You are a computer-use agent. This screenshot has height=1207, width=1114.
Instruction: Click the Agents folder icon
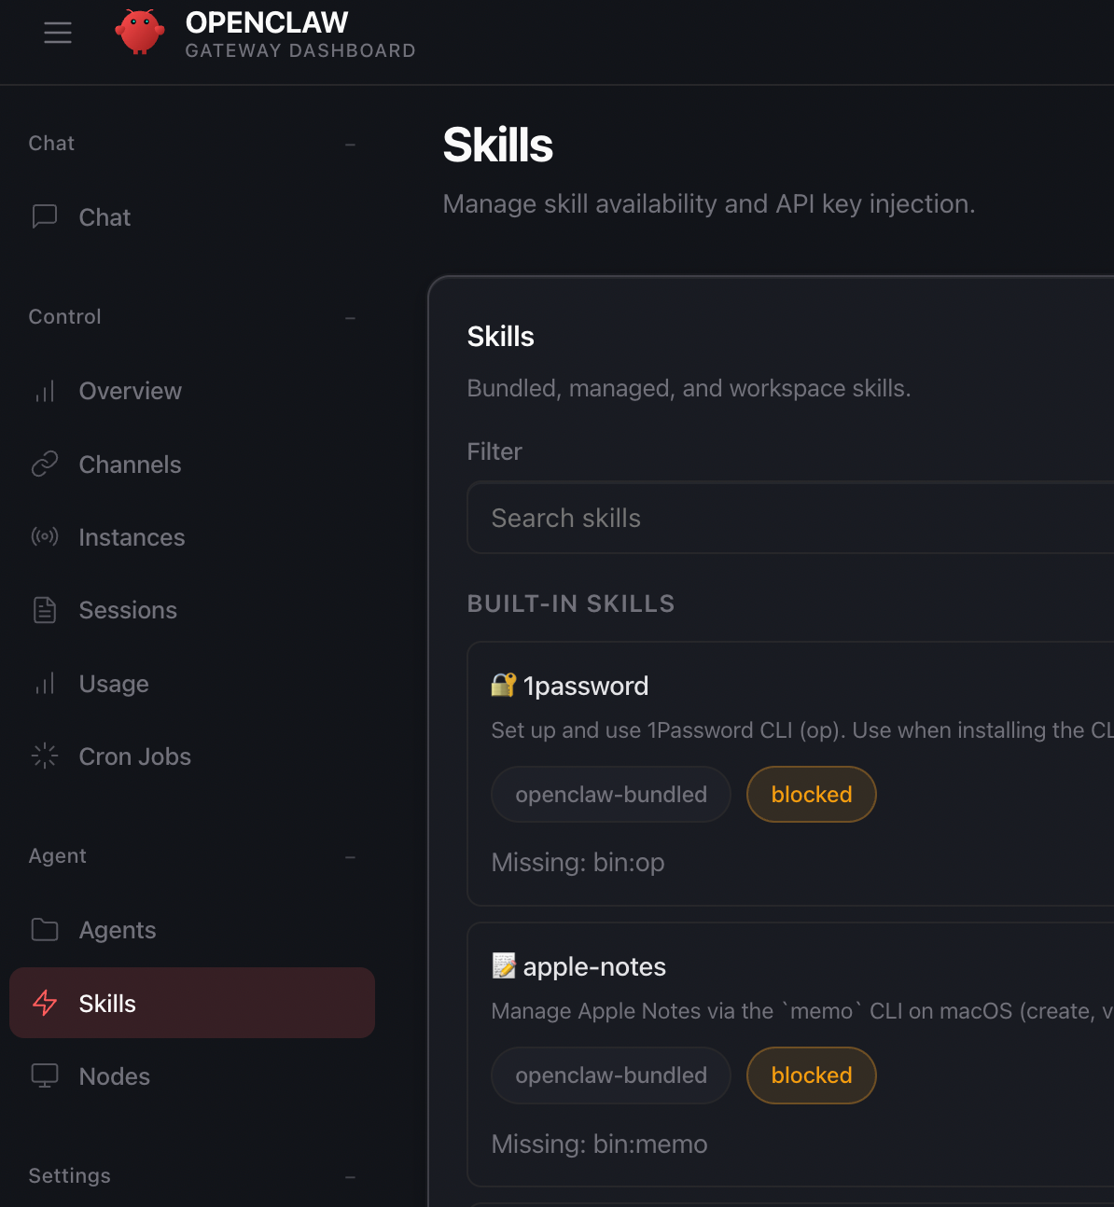[45, 929]
